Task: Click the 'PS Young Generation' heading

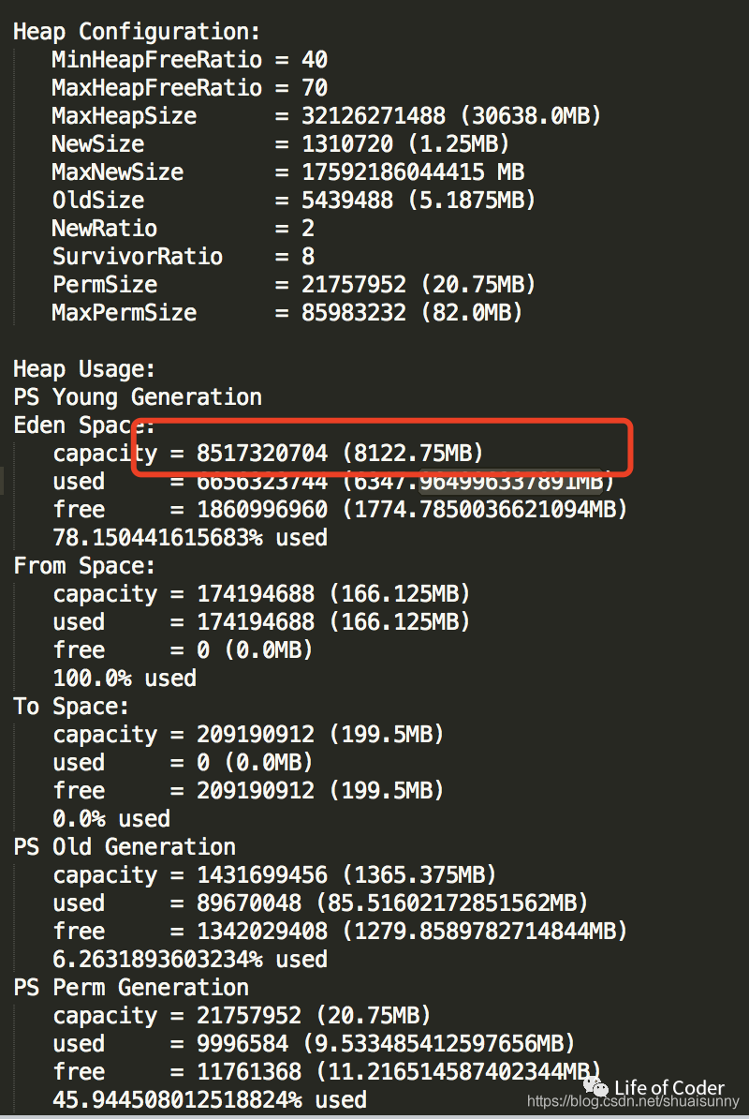Action: 137,397
